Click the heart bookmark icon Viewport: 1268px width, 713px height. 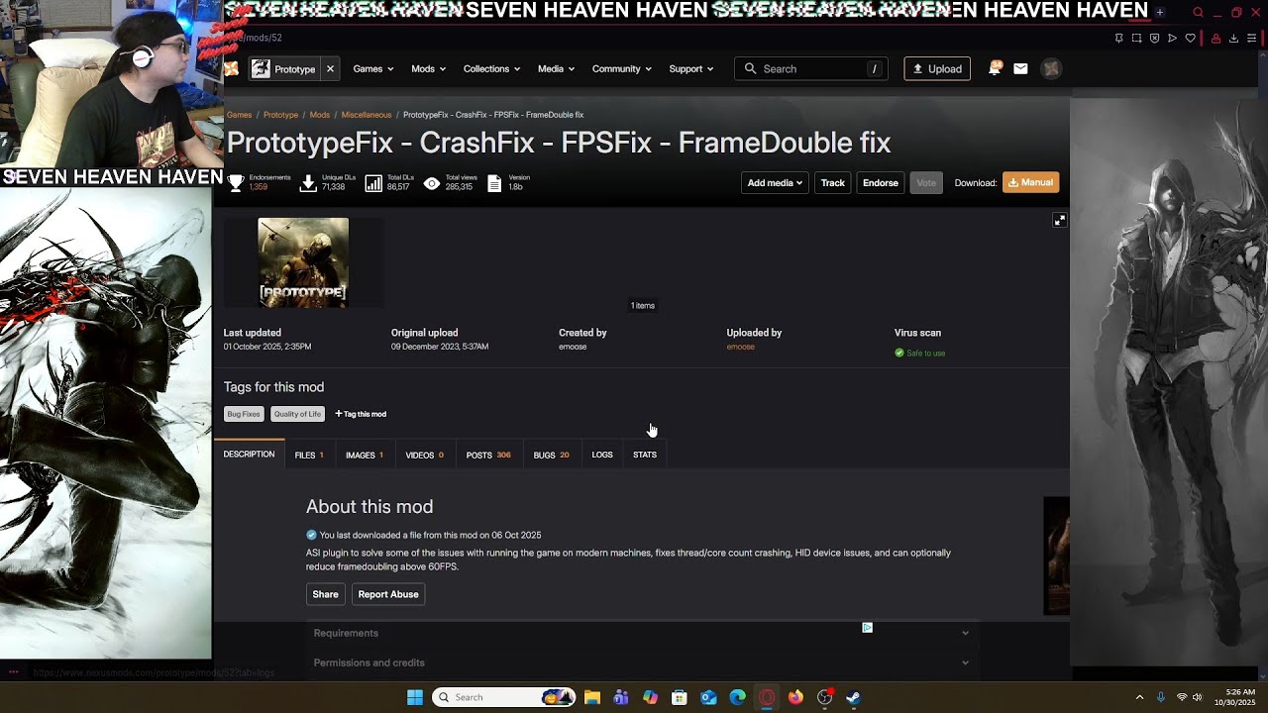coord(1191,38)
